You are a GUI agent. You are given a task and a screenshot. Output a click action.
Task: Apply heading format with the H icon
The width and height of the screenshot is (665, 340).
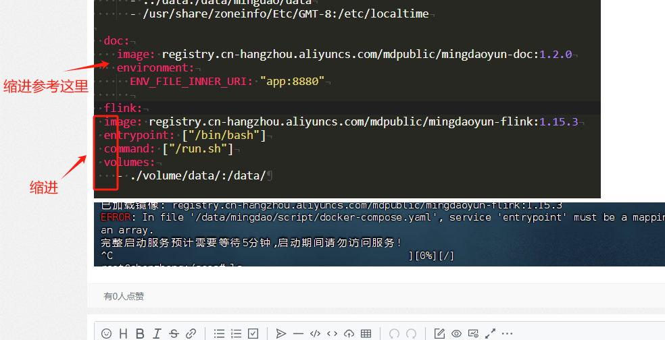124,334
